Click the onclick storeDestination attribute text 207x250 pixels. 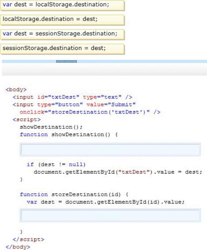pos(90,112)
